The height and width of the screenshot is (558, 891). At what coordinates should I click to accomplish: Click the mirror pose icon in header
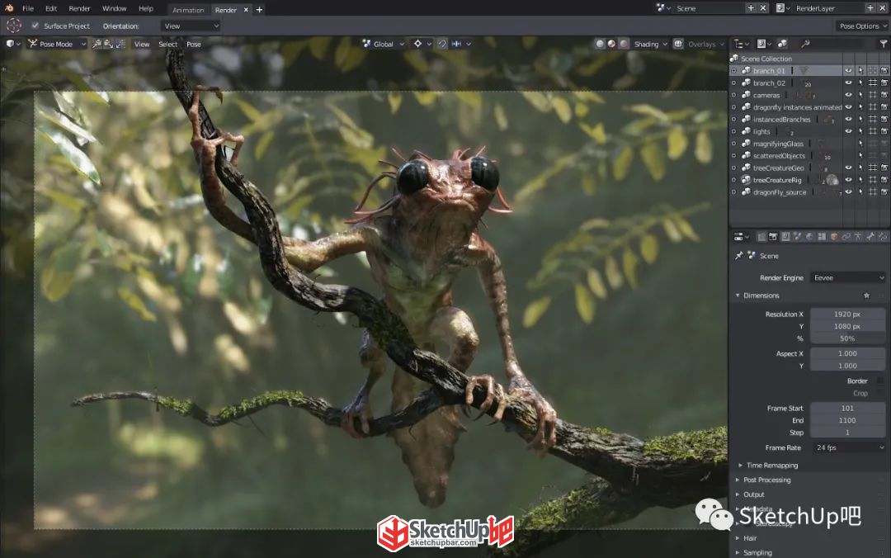pyautogui.click(x=120, y=44)
